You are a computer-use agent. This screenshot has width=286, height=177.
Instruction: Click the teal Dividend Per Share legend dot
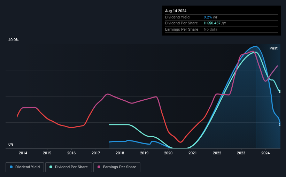(51, 167)
